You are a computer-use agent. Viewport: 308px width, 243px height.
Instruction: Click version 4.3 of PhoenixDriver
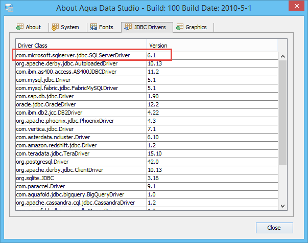tap(152, 121)
